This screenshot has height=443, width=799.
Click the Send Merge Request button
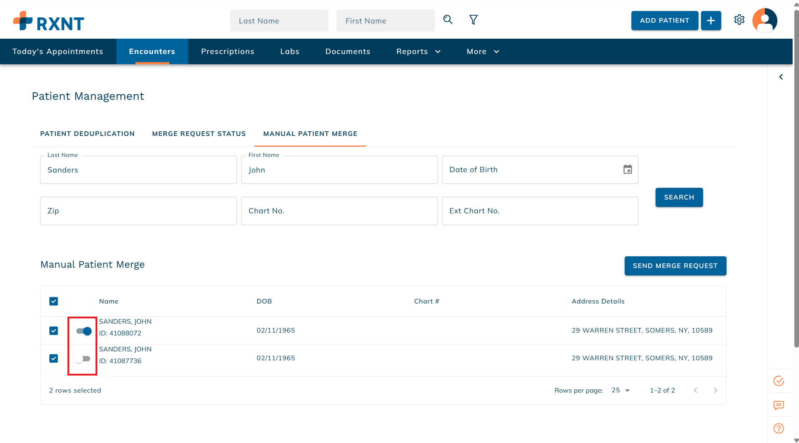(x=675, y=266)
